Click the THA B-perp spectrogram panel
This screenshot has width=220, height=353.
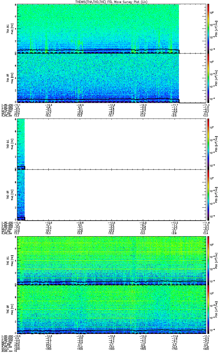click(x=98, y=29)
